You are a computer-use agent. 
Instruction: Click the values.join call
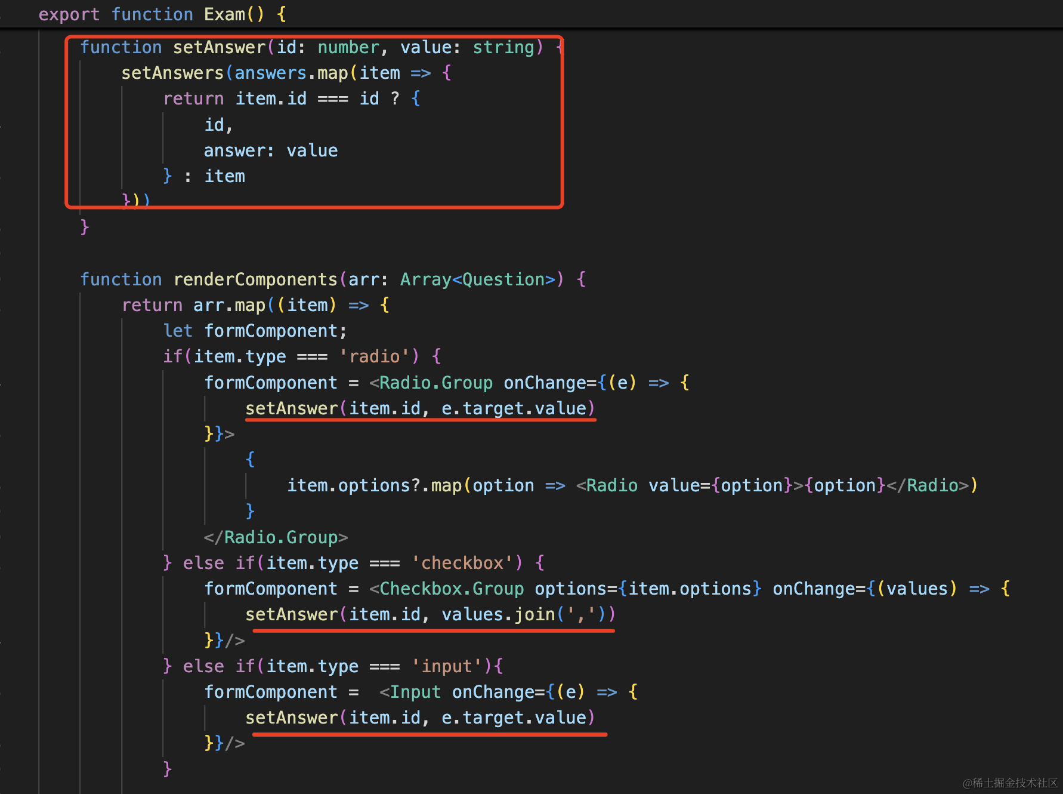497,614
